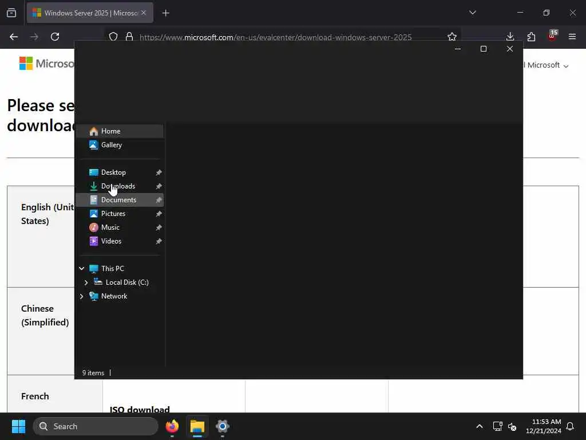The image size is (586, 440).
Task: Click the Firefox address bar URL
Action: pos(275,37)
